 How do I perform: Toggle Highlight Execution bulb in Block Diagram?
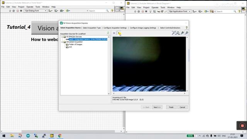[x=150, y=11]
